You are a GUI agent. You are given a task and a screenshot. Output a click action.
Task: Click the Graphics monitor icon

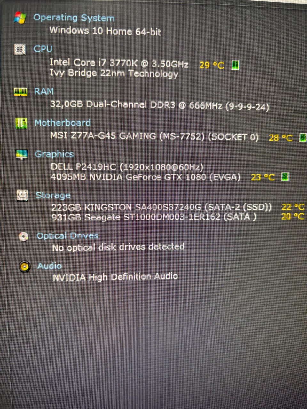coord(22,155)
